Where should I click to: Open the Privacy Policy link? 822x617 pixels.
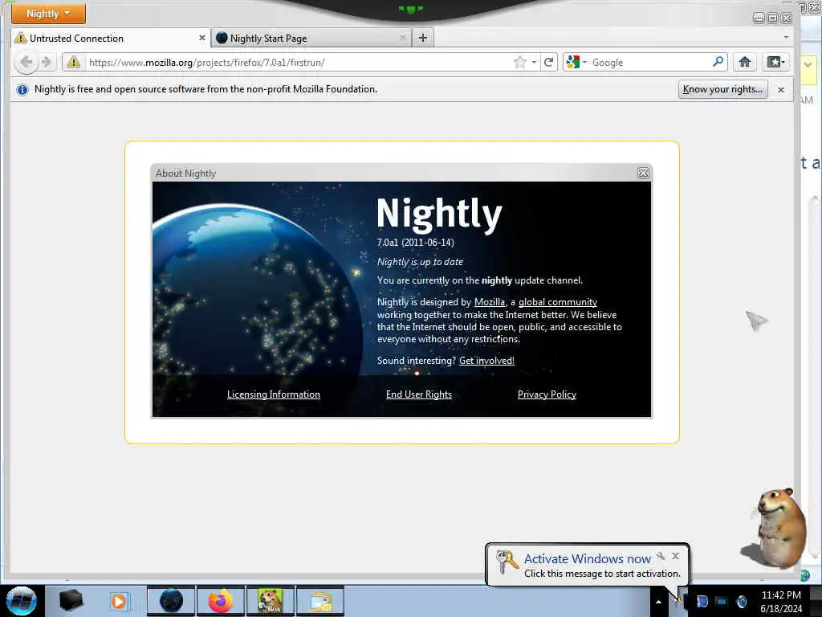547,394
